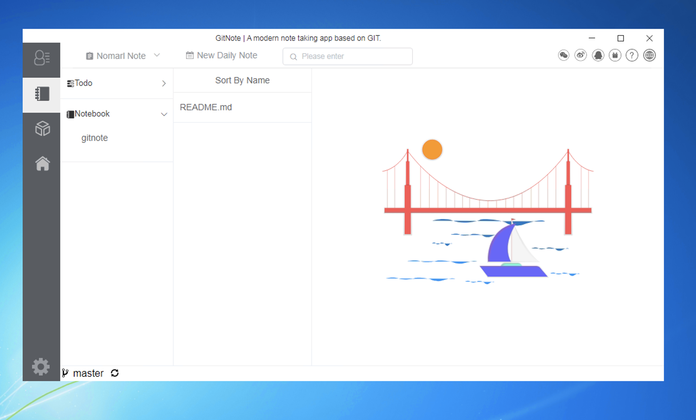Click Sort By Name header
Viewport: 696px width, 420px height.
click(242, 80)
